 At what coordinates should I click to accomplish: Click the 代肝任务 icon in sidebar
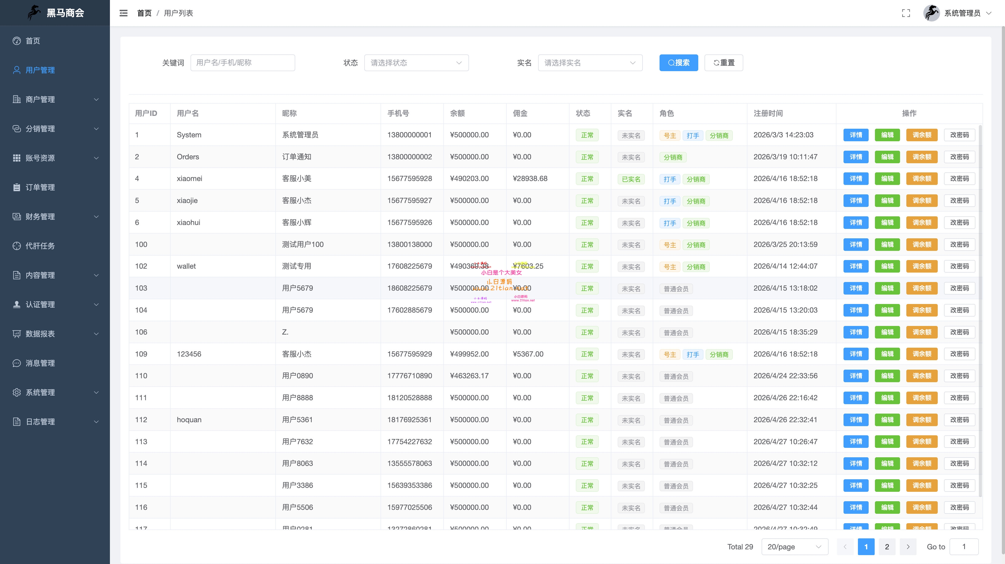coord(16,246)
